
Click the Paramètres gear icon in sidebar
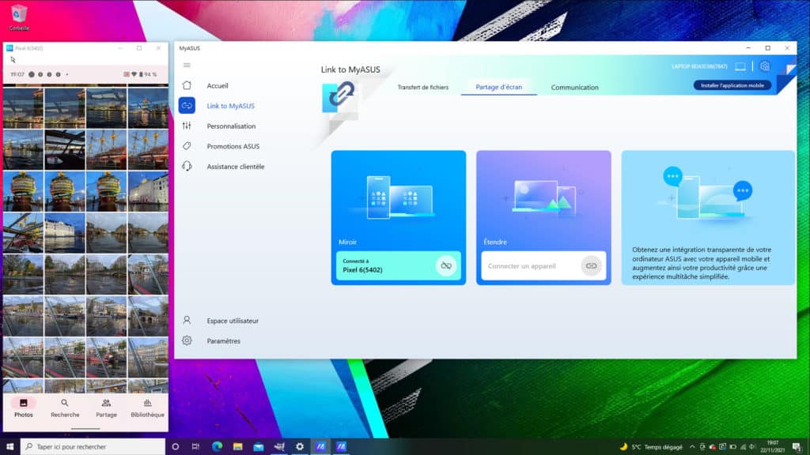click(x=187, y=340)
